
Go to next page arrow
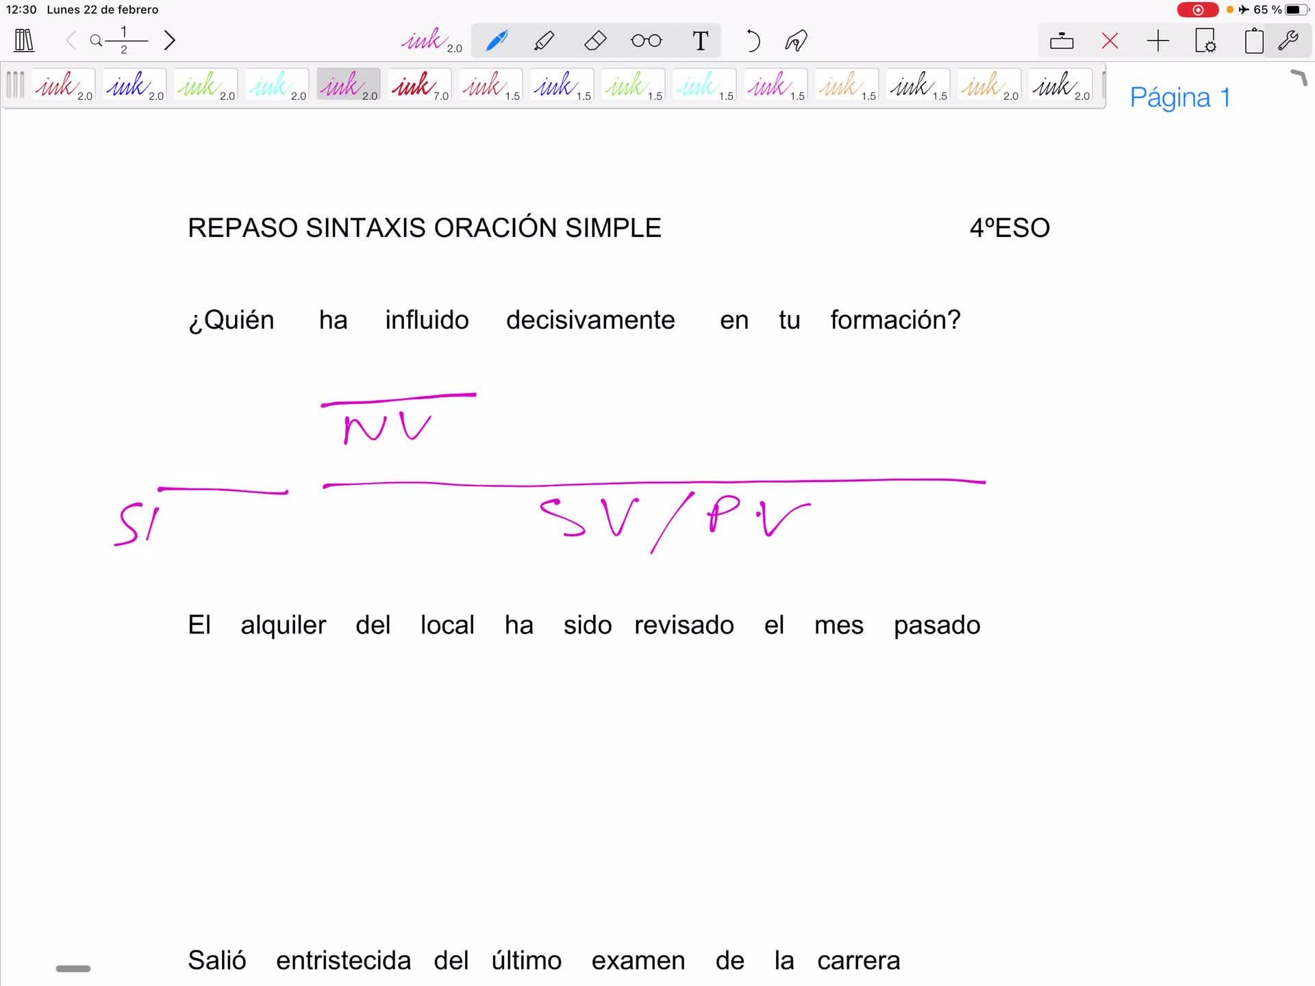coord(170,40)
